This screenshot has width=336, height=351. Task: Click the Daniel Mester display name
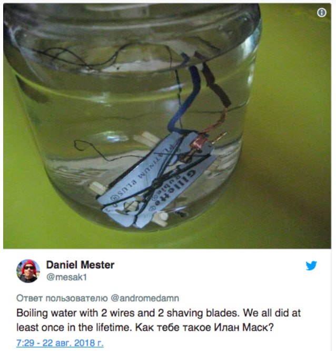point(80,265)
